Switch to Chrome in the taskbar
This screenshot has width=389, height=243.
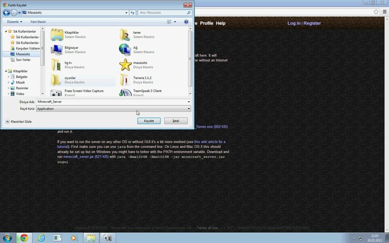[24, 238]
